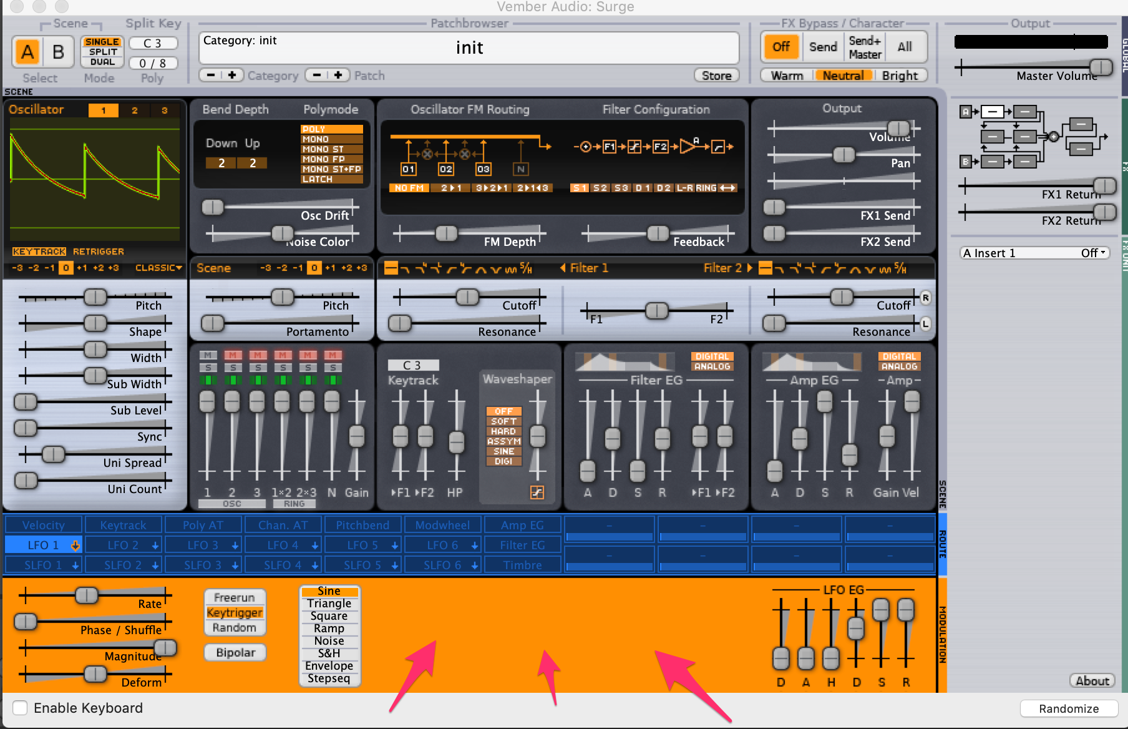Expand the LFO 6 modulation source arrow
The width and height of the screenshot is (1128, 729).
click(475, 546)
